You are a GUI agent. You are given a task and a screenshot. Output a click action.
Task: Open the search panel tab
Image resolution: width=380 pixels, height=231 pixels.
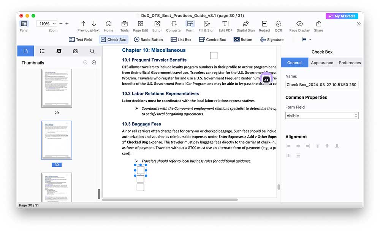click(x=92, y=51)
